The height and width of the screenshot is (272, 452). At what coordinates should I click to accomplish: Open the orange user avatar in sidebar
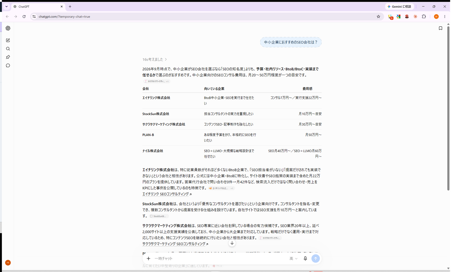[x=8, y=263]
